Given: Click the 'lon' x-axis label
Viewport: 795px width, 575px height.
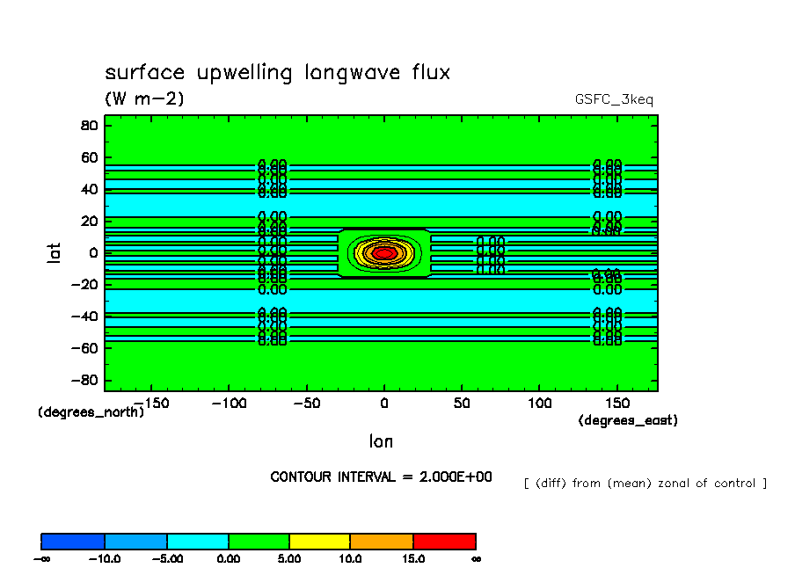Looking at the screenshot, I should 381,440.
